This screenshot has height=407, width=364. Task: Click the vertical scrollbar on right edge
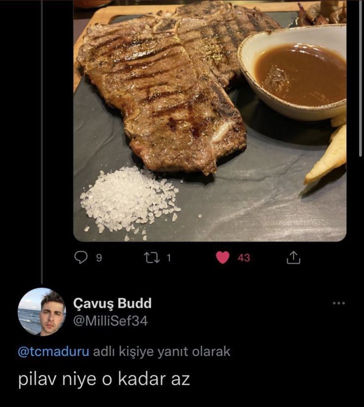point(360,78)
